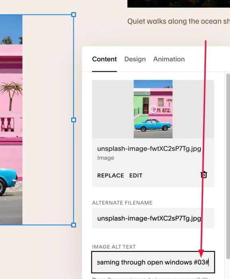The image size is (230, 279).
Task: Click the middle-right resize handle of image block
Action: [x=73, y=120]
